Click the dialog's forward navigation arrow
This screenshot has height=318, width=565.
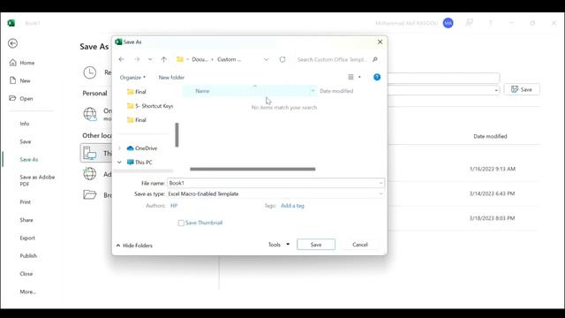137,59
